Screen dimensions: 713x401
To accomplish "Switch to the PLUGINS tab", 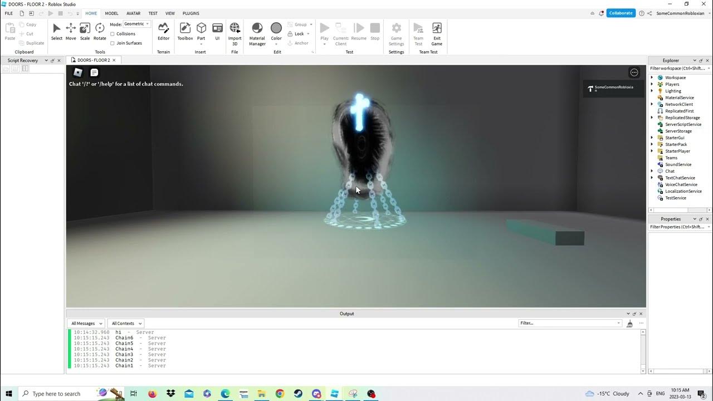I will tap(191, 13).
